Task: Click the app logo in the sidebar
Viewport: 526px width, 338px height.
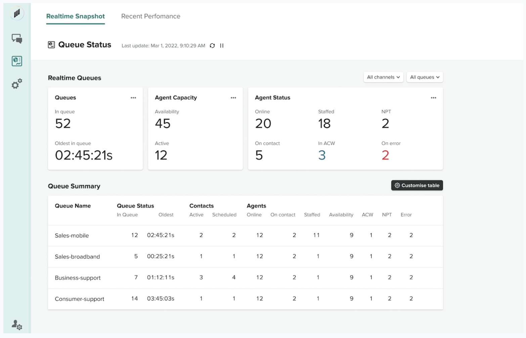Action: click(x=17, y=13)
